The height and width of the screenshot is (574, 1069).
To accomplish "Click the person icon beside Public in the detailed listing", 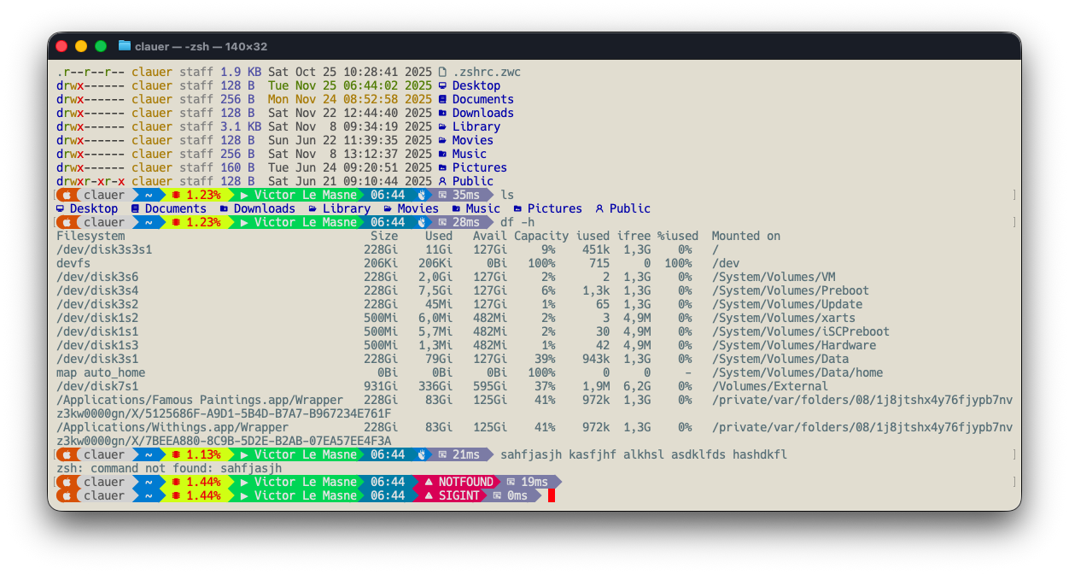I will [x=442, y=182].
